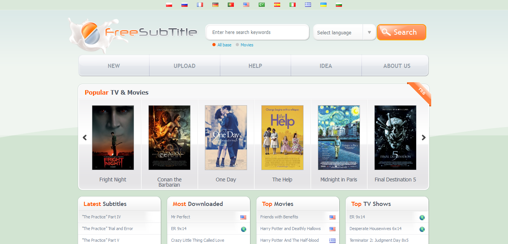This screenshot has height=244, width=508.
Task: Pick the Italian flag language icon
Action: point(293,5)
